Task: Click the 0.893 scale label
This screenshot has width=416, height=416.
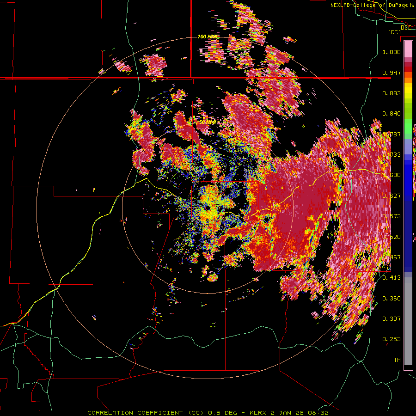Action: coord(392,93)
